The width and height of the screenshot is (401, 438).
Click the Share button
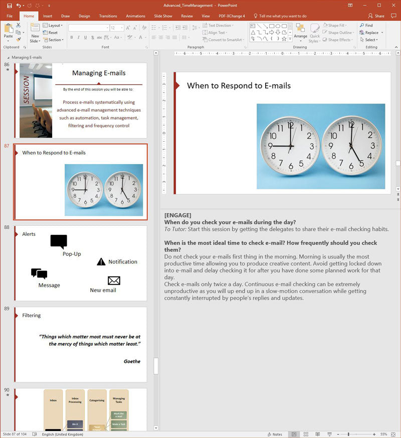point(376,16)
